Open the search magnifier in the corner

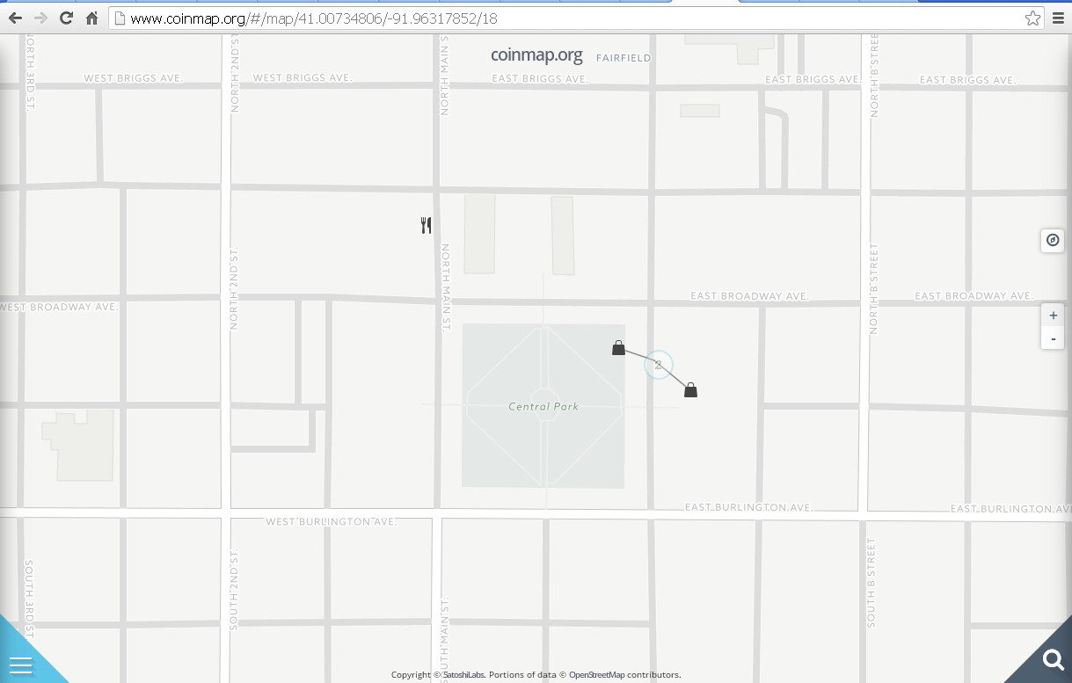(1052, 659)
